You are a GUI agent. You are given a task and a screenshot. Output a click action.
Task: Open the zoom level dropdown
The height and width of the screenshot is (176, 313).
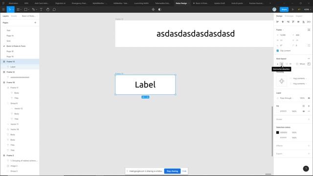coord(307,9)
